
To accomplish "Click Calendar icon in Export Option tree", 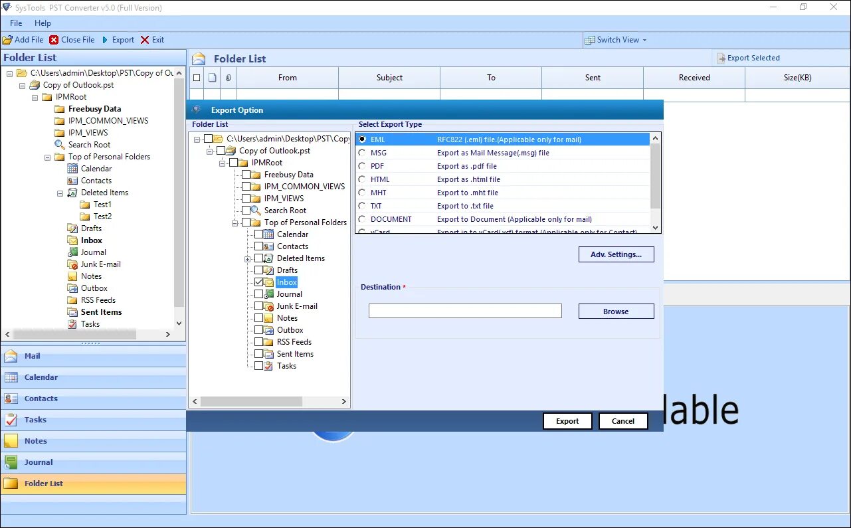I will [x=268, y=234].
